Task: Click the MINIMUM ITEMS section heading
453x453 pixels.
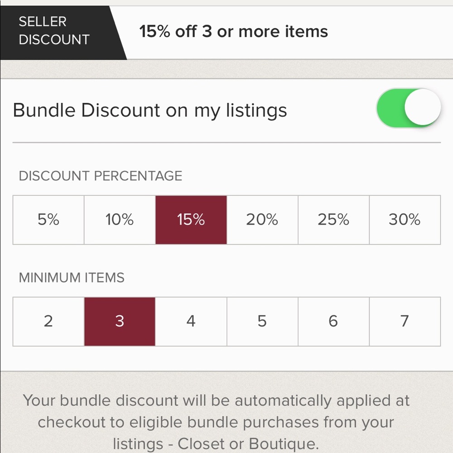Action: [x=71, y=278]
